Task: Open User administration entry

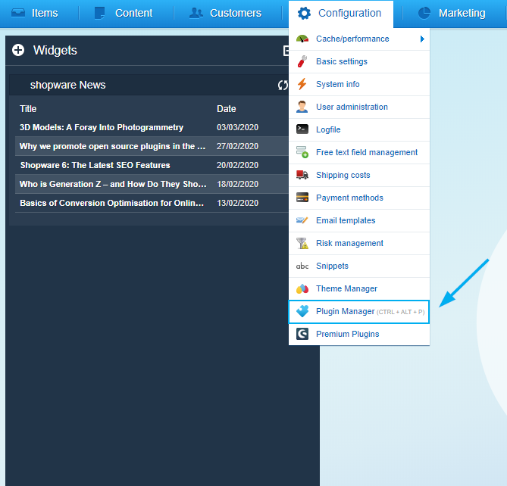Action: [359, 107]
